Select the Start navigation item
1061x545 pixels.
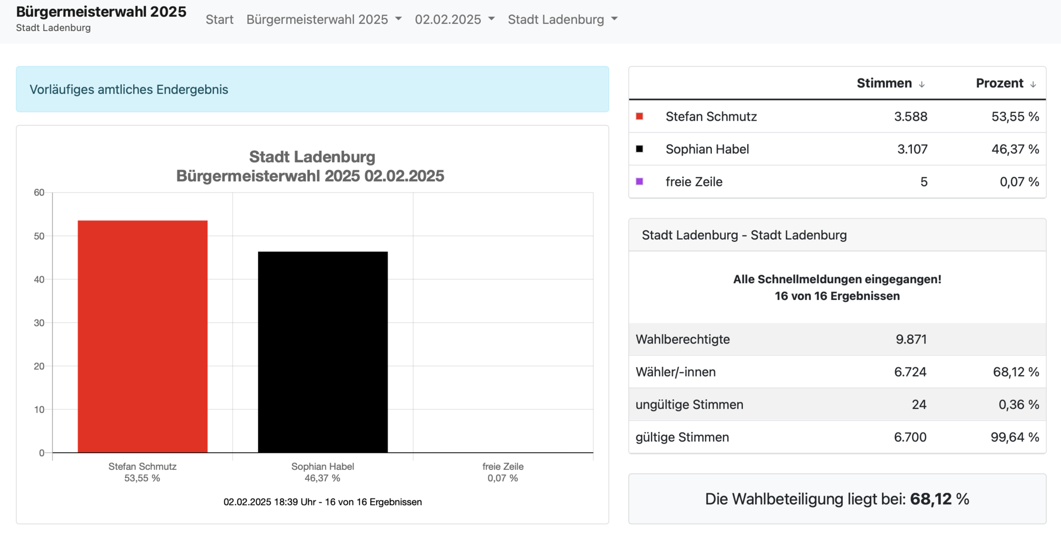coord(219,19)
